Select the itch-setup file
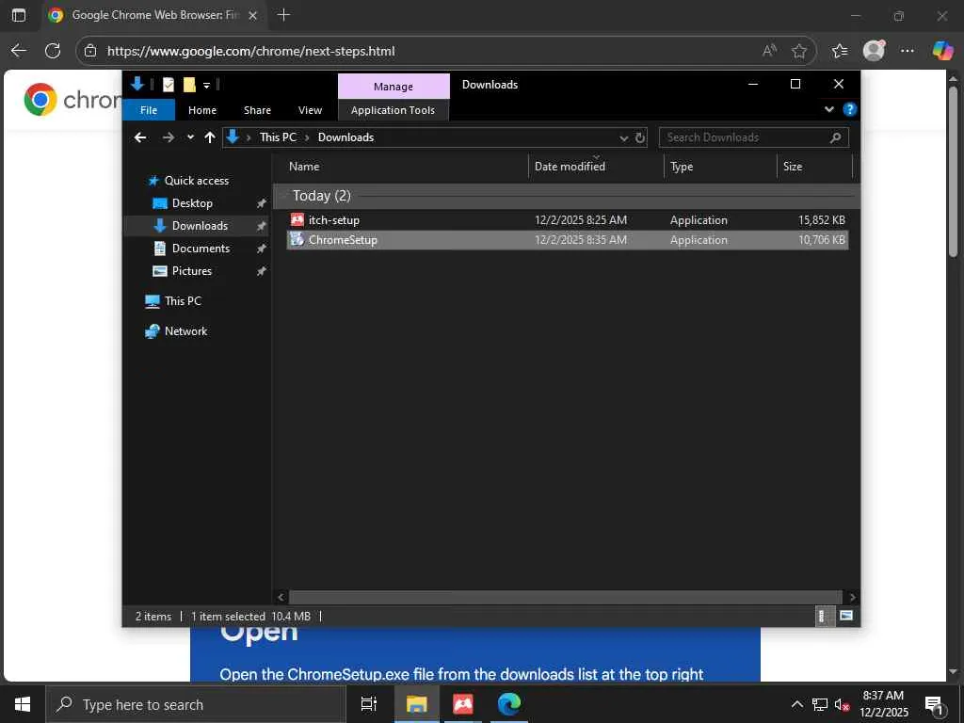This screenshot has height=723, width=964. (x=568, y=219)
